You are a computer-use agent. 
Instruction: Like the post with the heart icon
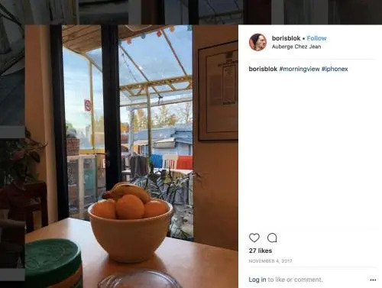tap(254, 238)
